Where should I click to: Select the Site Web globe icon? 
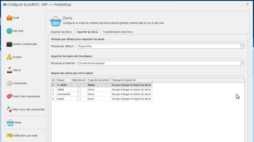9,31
